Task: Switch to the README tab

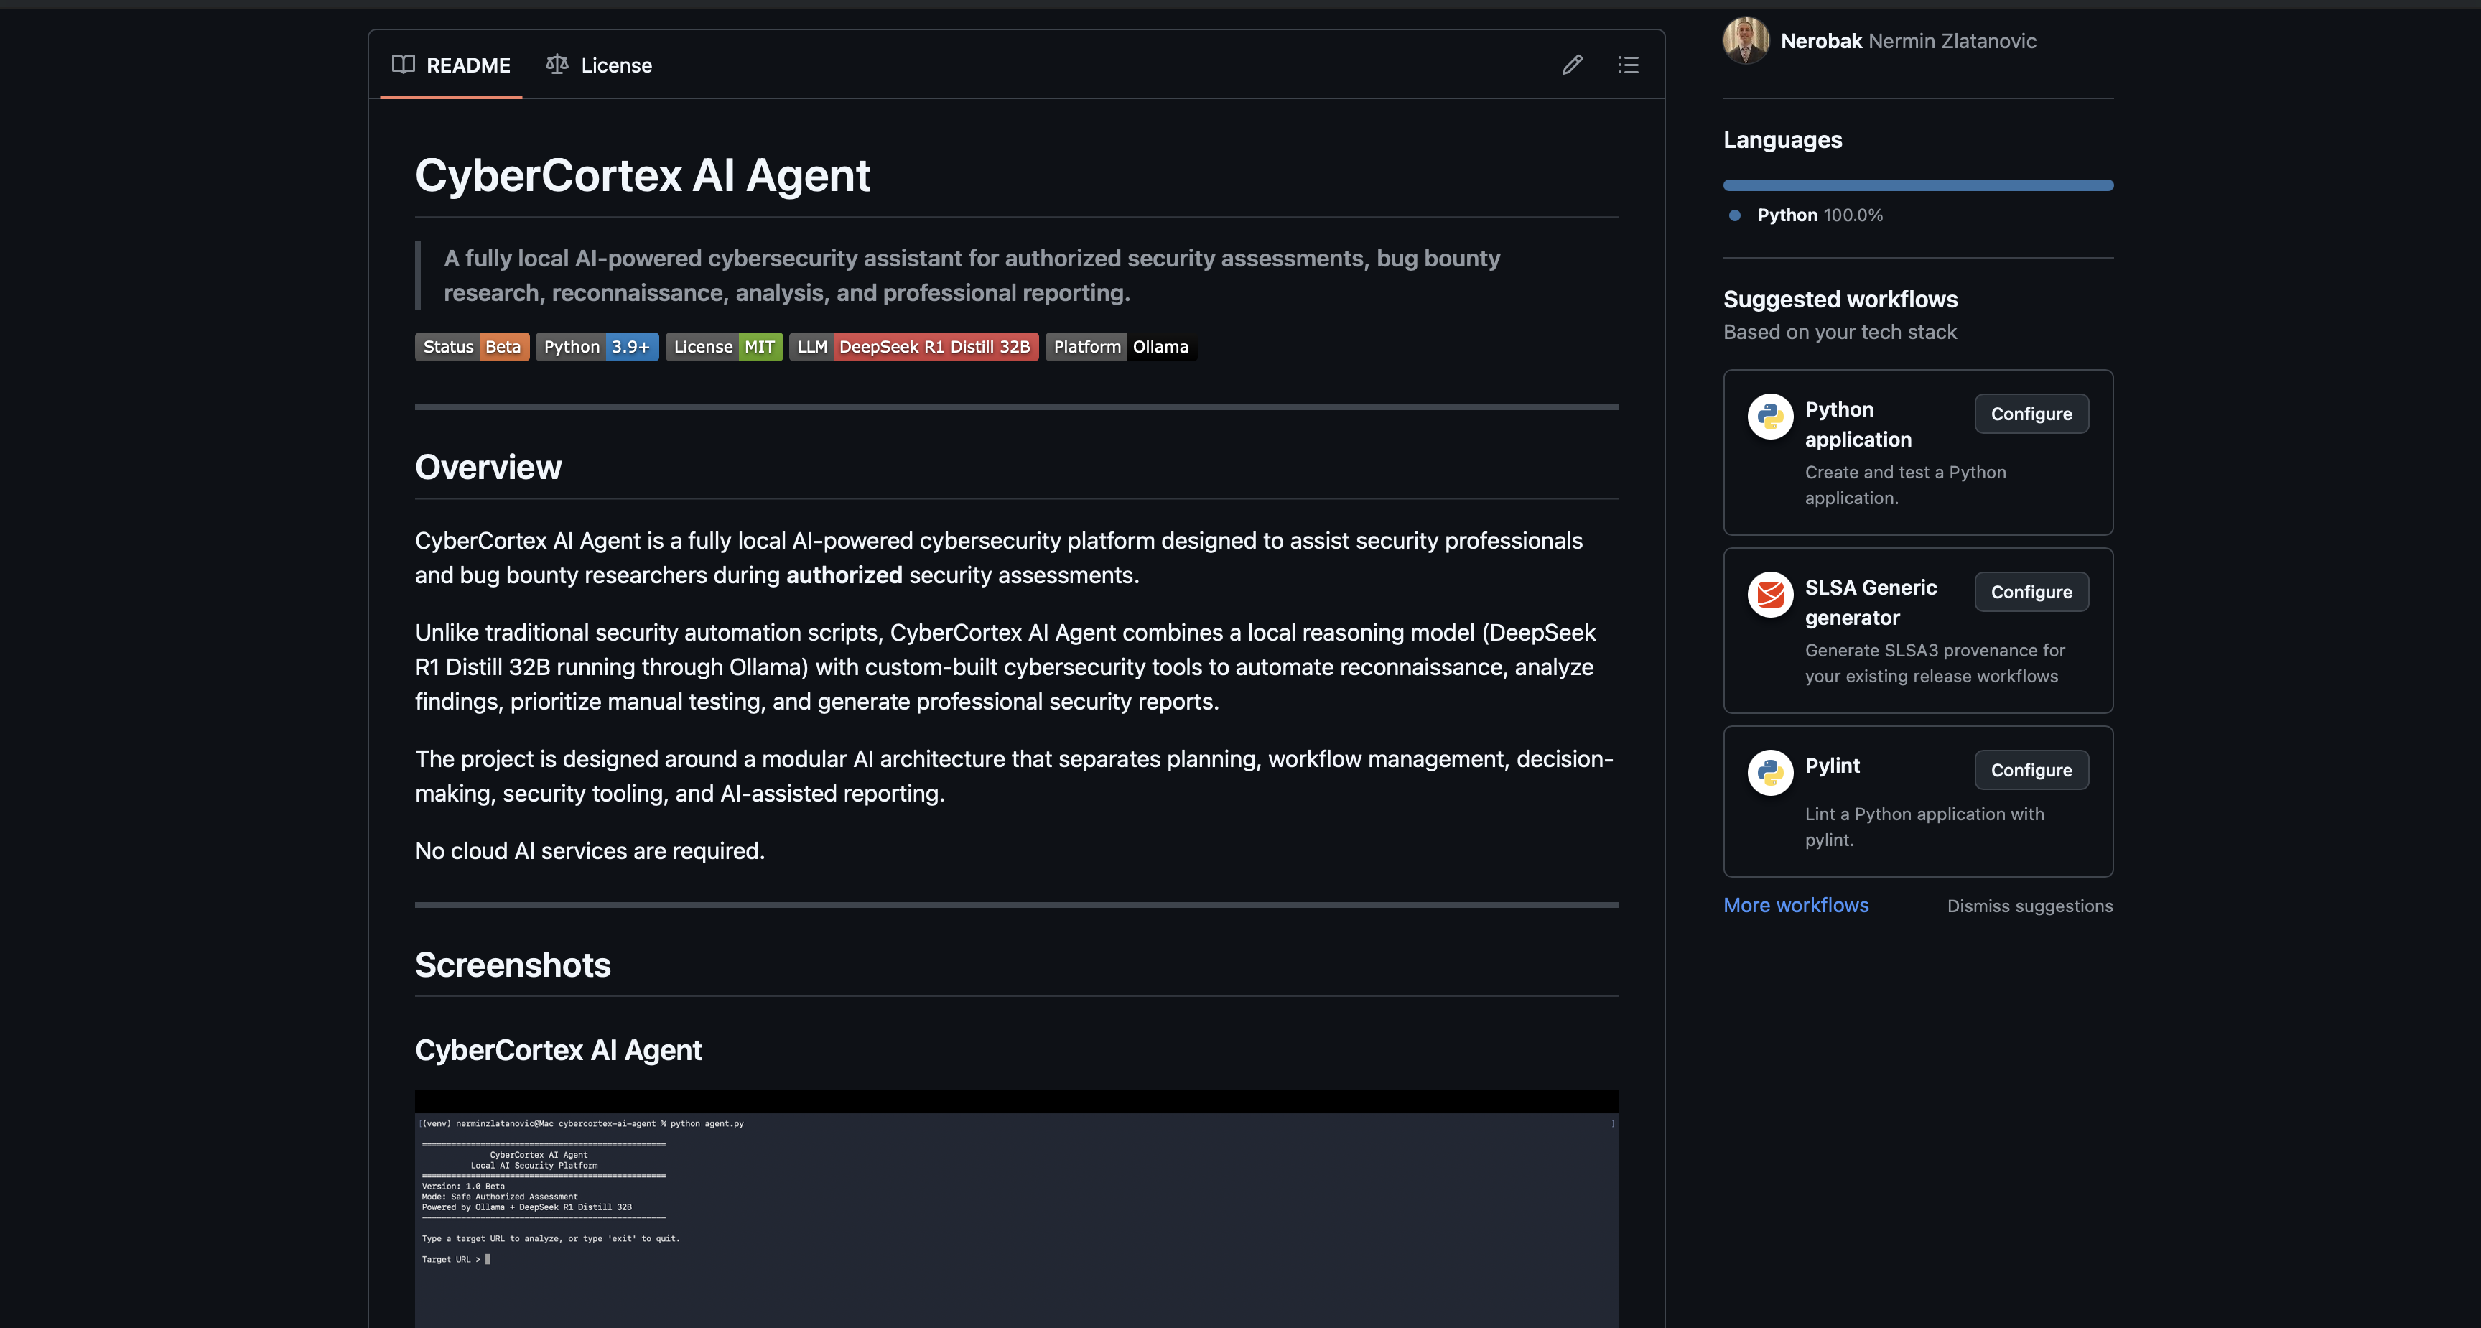Action: (x=451, y=65)
